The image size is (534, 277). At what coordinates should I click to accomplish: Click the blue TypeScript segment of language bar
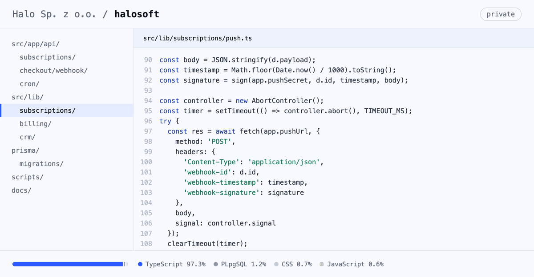coord(68,264)
